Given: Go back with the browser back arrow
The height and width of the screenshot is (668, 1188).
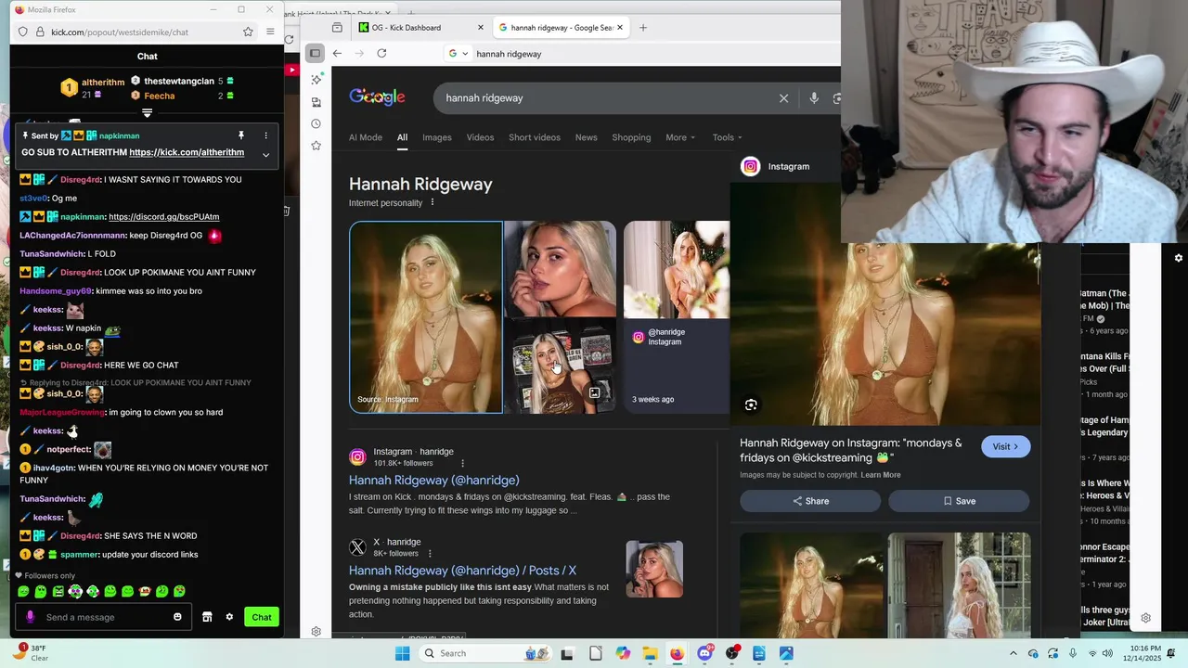Looking at the screenshot, I should tap(337, 53).
